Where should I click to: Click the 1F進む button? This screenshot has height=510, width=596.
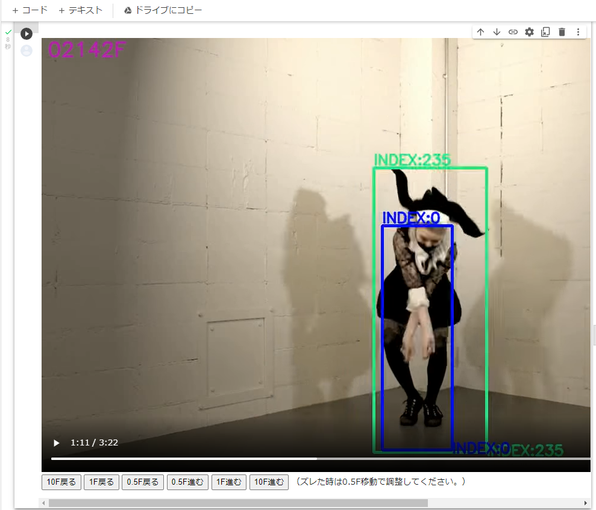229,482
